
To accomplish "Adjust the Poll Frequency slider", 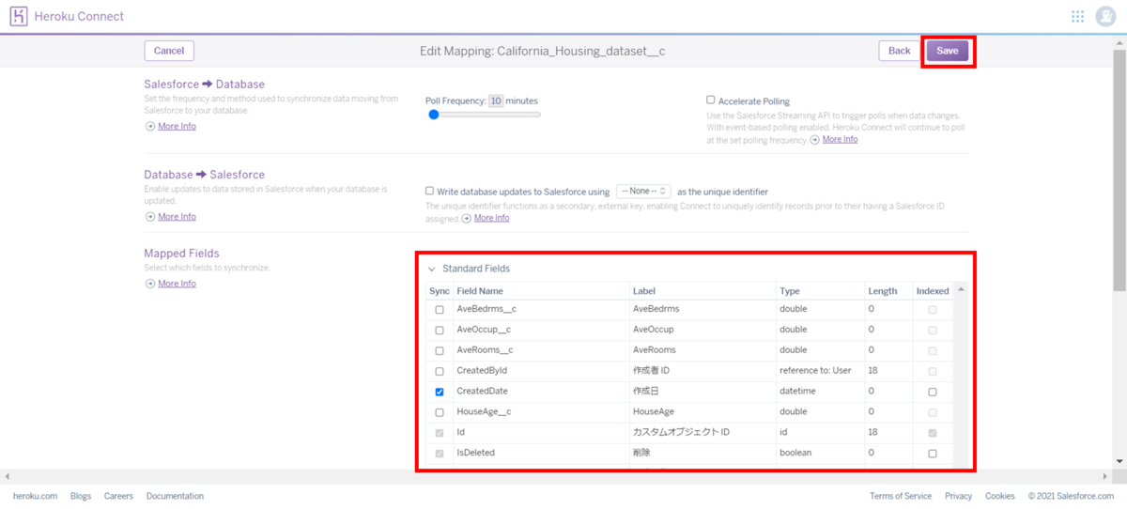I will click(x=484, y=115).
